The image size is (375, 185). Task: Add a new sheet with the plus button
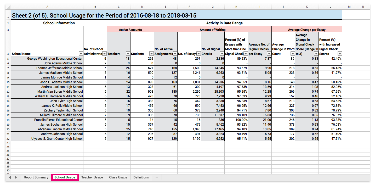tap(157, 177)
